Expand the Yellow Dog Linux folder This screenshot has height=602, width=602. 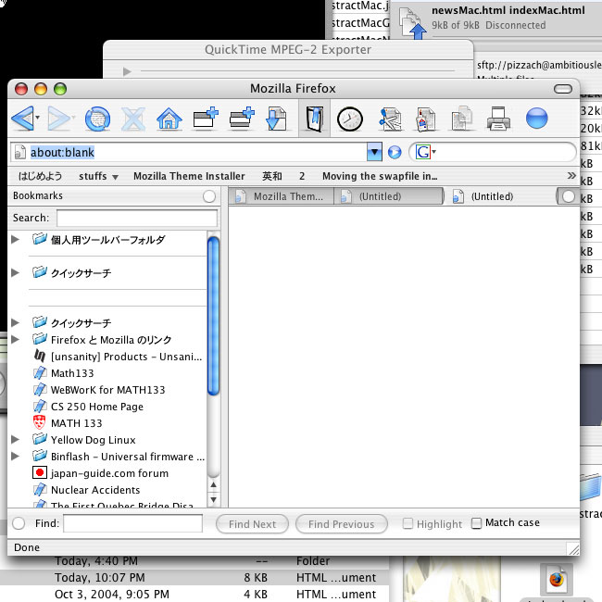pos(15,440)
